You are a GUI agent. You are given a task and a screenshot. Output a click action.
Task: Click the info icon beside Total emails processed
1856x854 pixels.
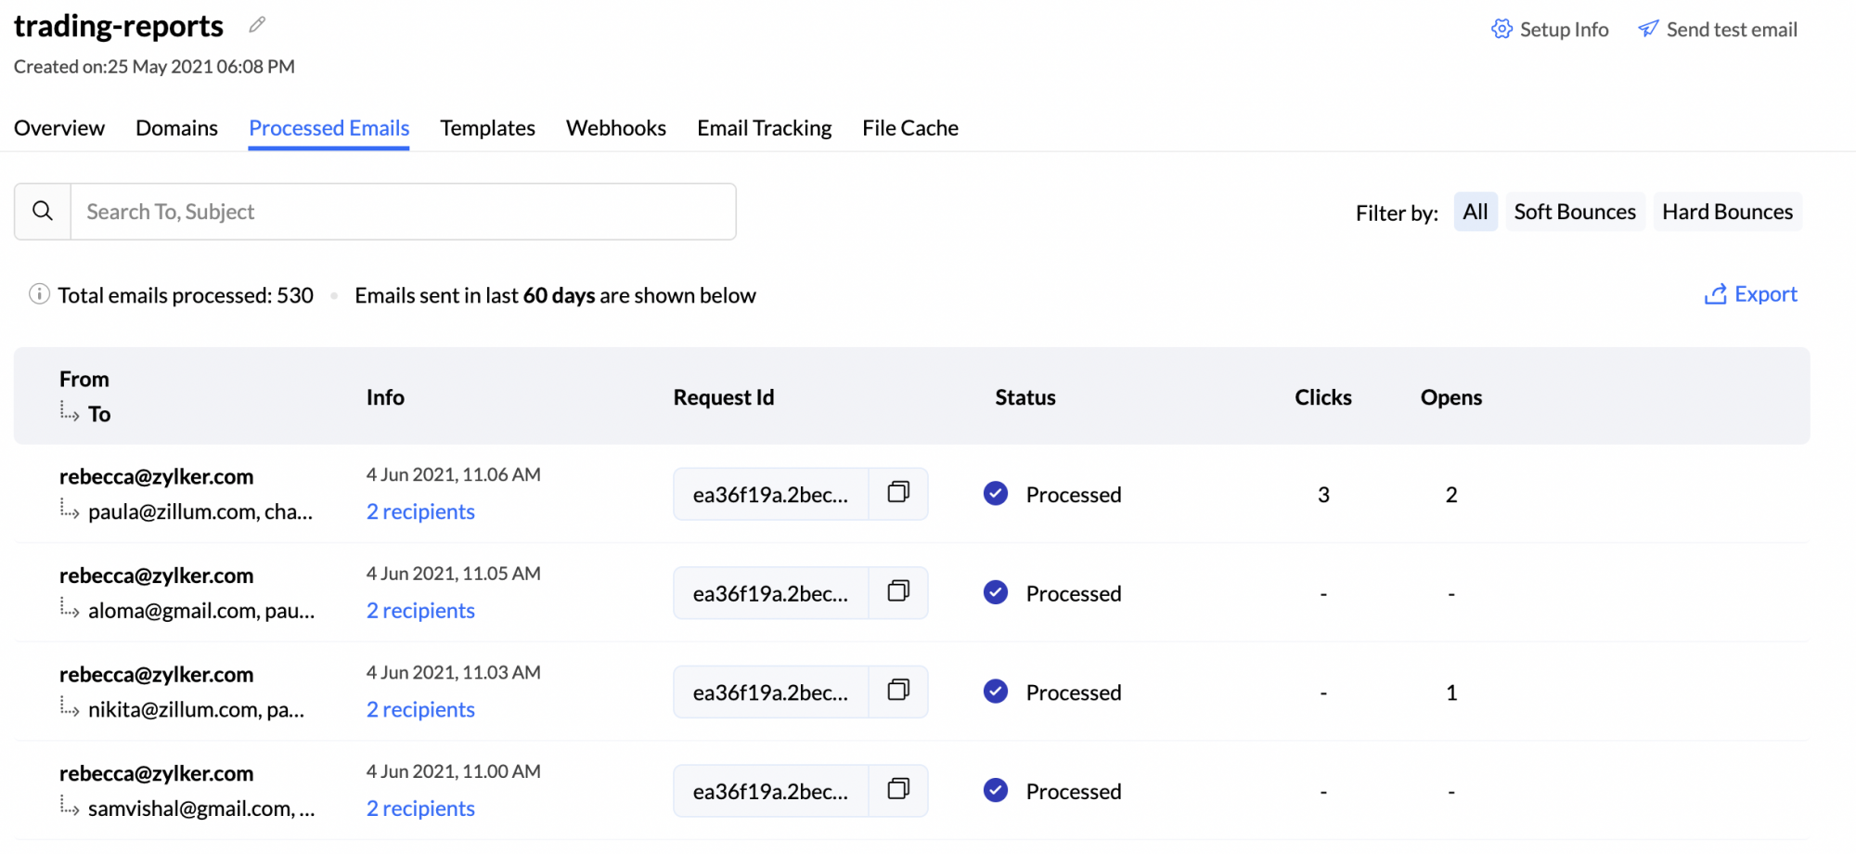pyautogui.click(x=39, y=294)
